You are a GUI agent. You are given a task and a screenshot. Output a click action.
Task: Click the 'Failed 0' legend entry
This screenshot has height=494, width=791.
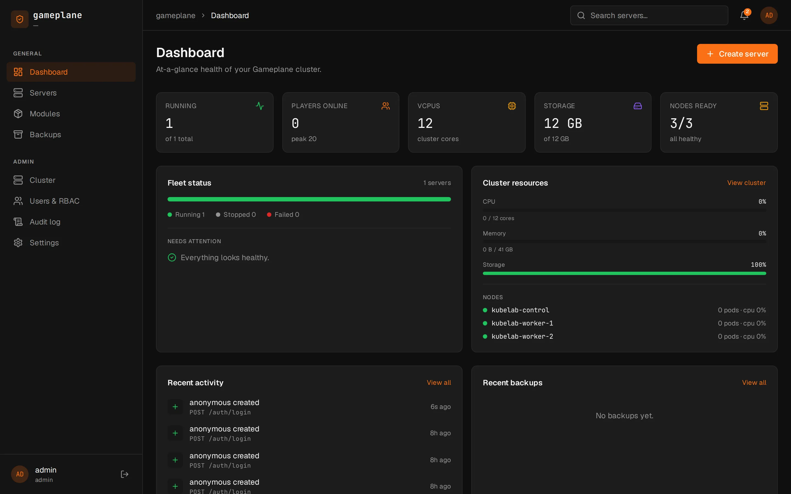283,215
